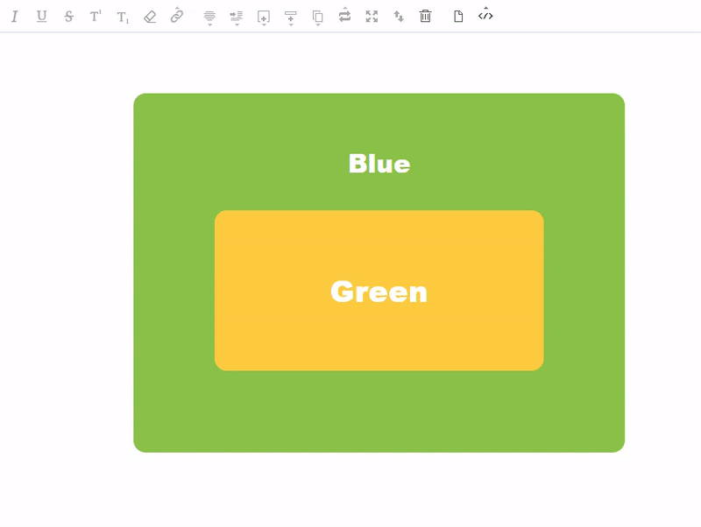701x527 pixels.
Task: Click the move up/down arrows icon
Action: (399, 17)
